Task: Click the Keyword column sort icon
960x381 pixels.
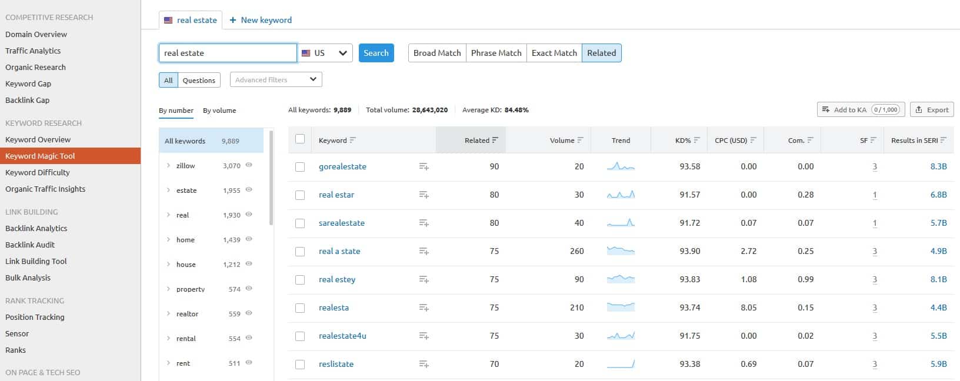Action: tap(353, 141)
